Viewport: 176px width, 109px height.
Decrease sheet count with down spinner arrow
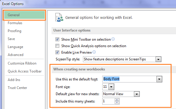tap(117, 103)
